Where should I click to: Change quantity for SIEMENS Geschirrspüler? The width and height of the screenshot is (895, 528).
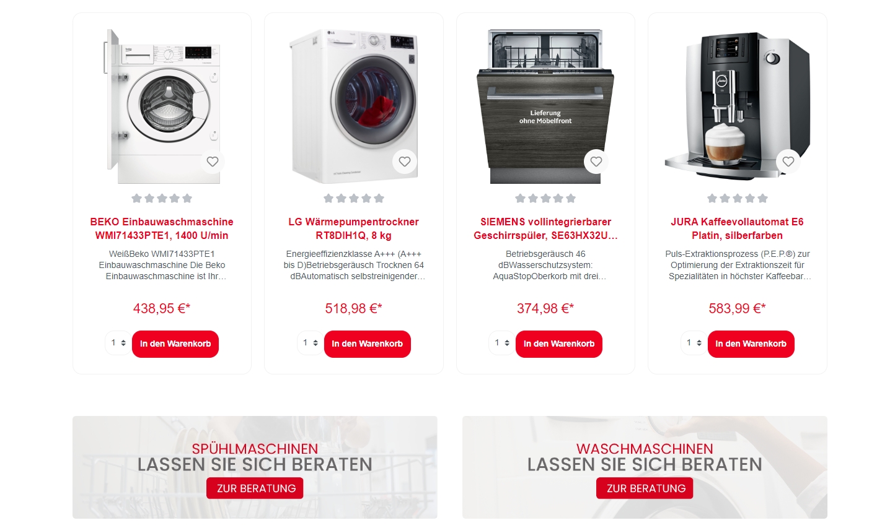[501, 343]
